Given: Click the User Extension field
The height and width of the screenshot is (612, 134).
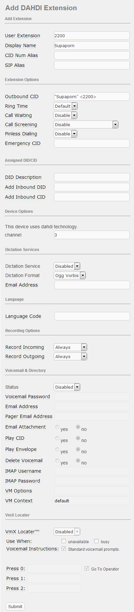Looking at the screenshot, I should tap(92, 36).
